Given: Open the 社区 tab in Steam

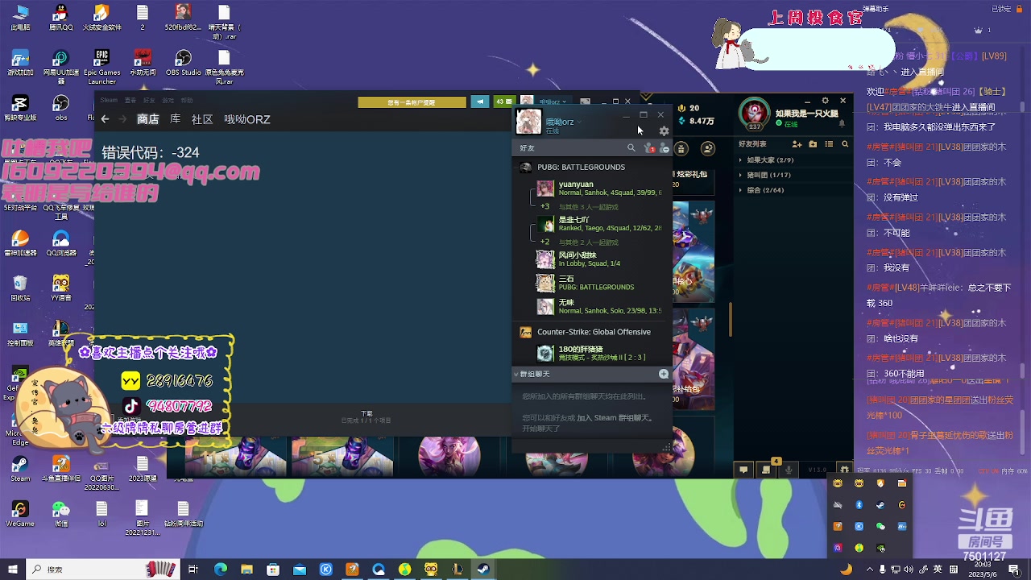Looking at the screenshot, I should pos(202,119).
